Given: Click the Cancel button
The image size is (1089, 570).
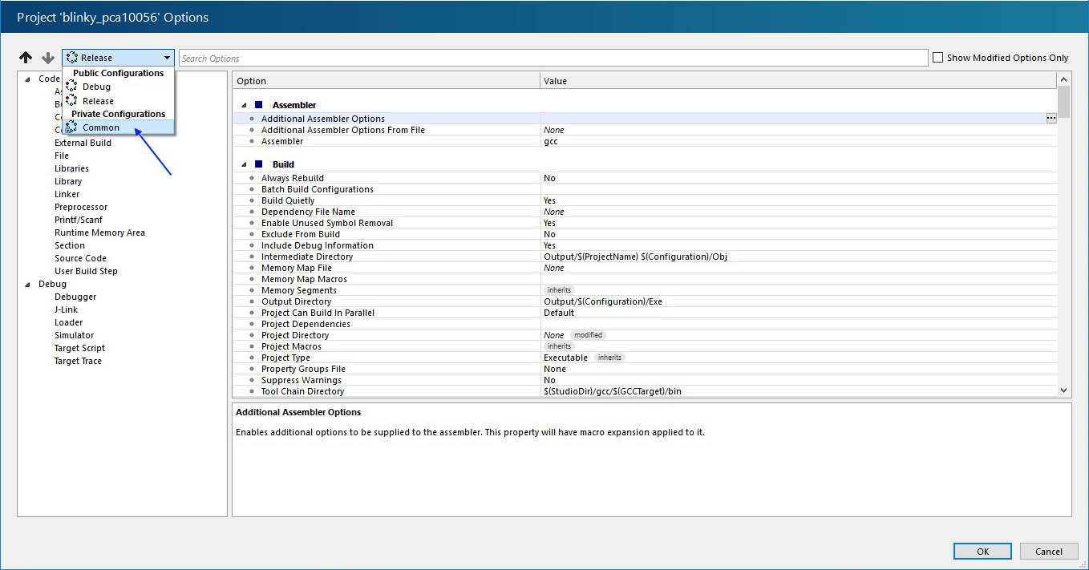Looking at the screenshot, I should 1048,551.
